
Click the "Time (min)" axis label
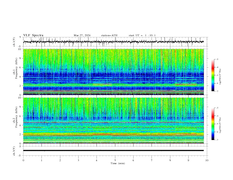click(x=118, y=163)
